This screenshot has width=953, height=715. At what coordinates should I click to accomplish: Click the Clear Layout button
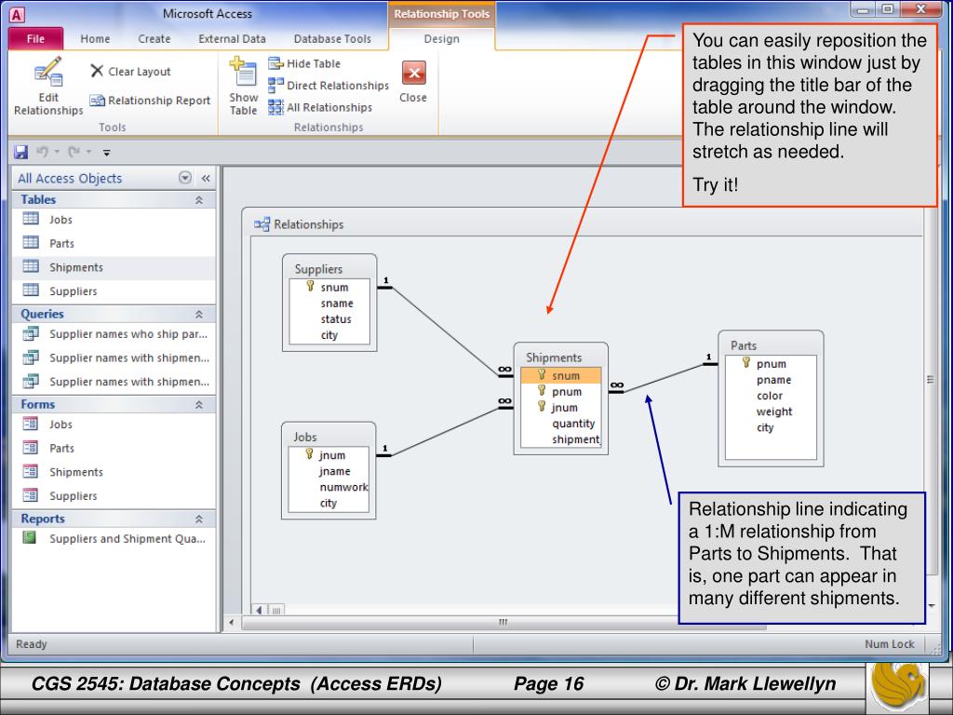click(x=130, y=71)
